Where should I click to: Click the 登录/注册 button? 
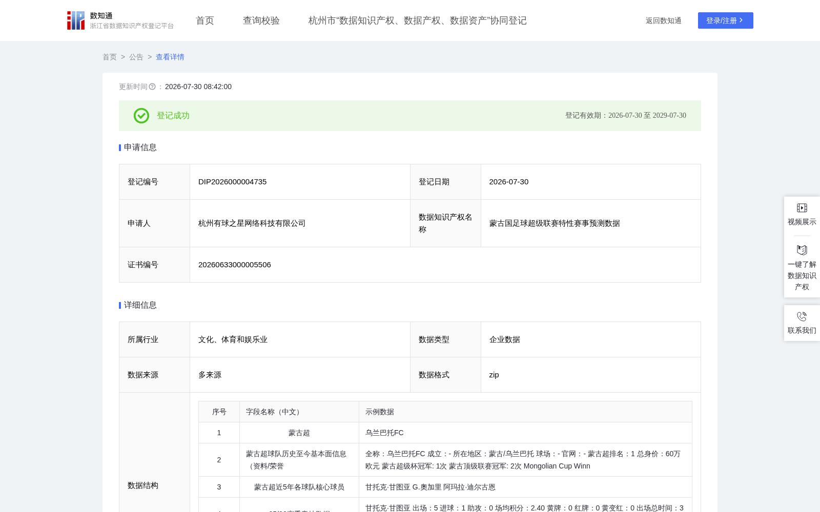click(x=726, y=20)
